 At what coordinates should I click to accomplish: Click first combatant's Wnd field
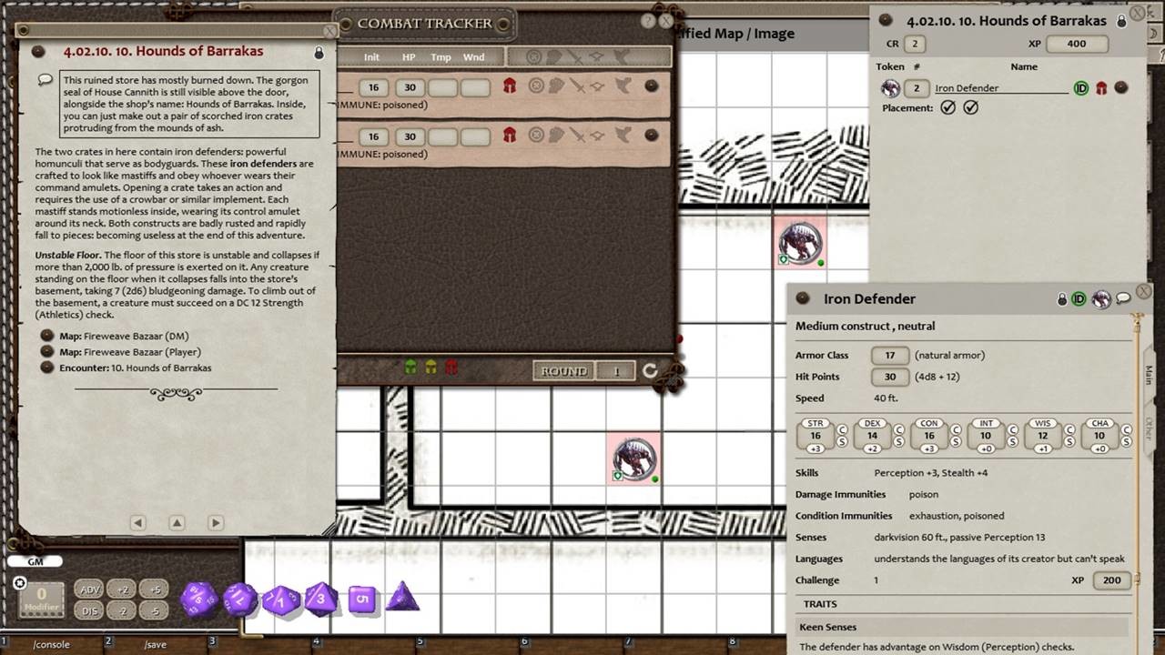click(x=475, y=87)
